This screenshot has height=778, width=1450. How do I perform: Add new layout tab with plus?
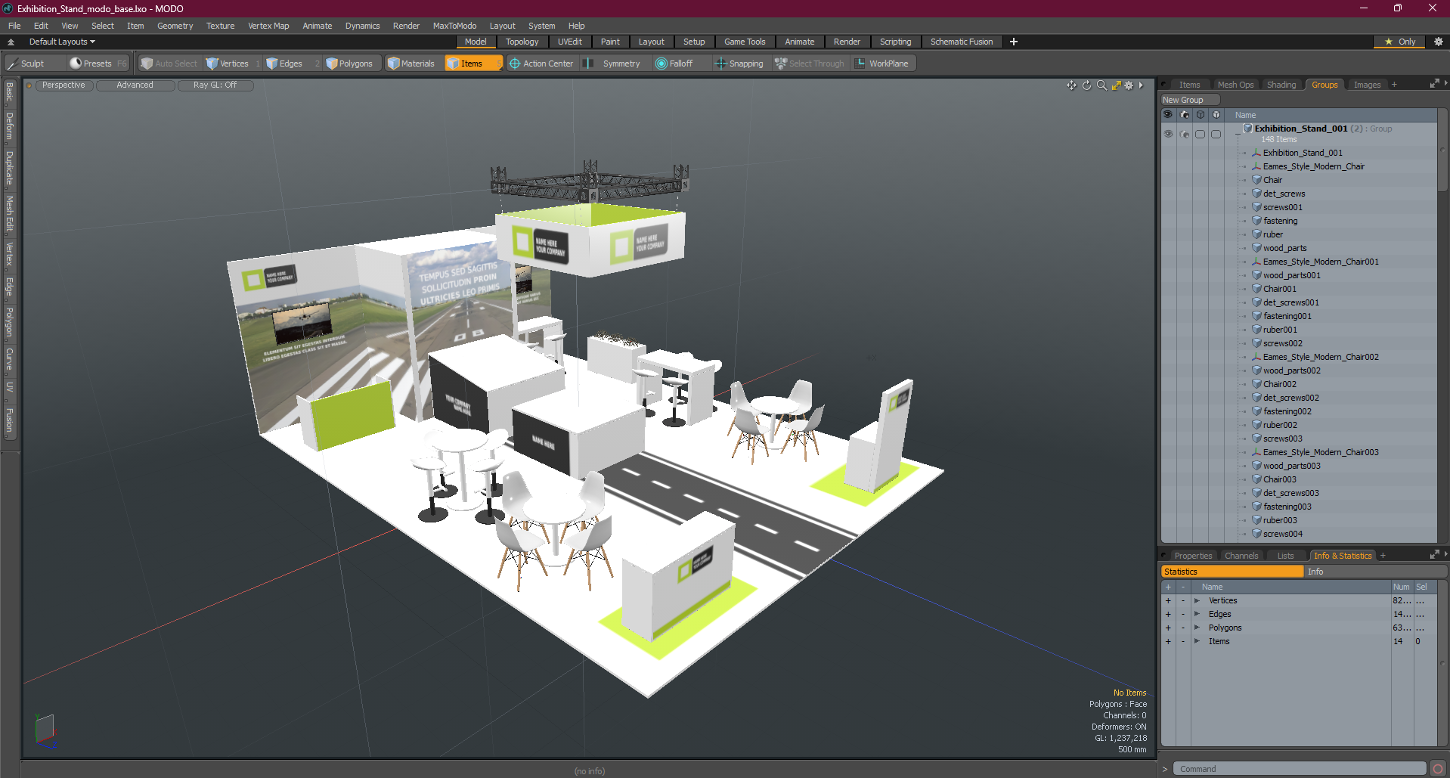1013,42
